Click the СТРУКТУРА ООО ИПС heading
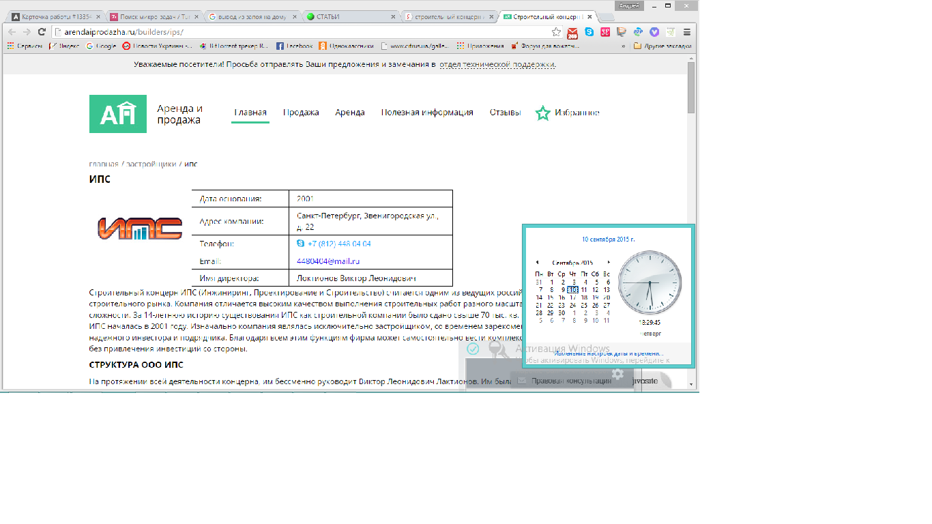The image size is (932, 524). (x=136, y=364)
